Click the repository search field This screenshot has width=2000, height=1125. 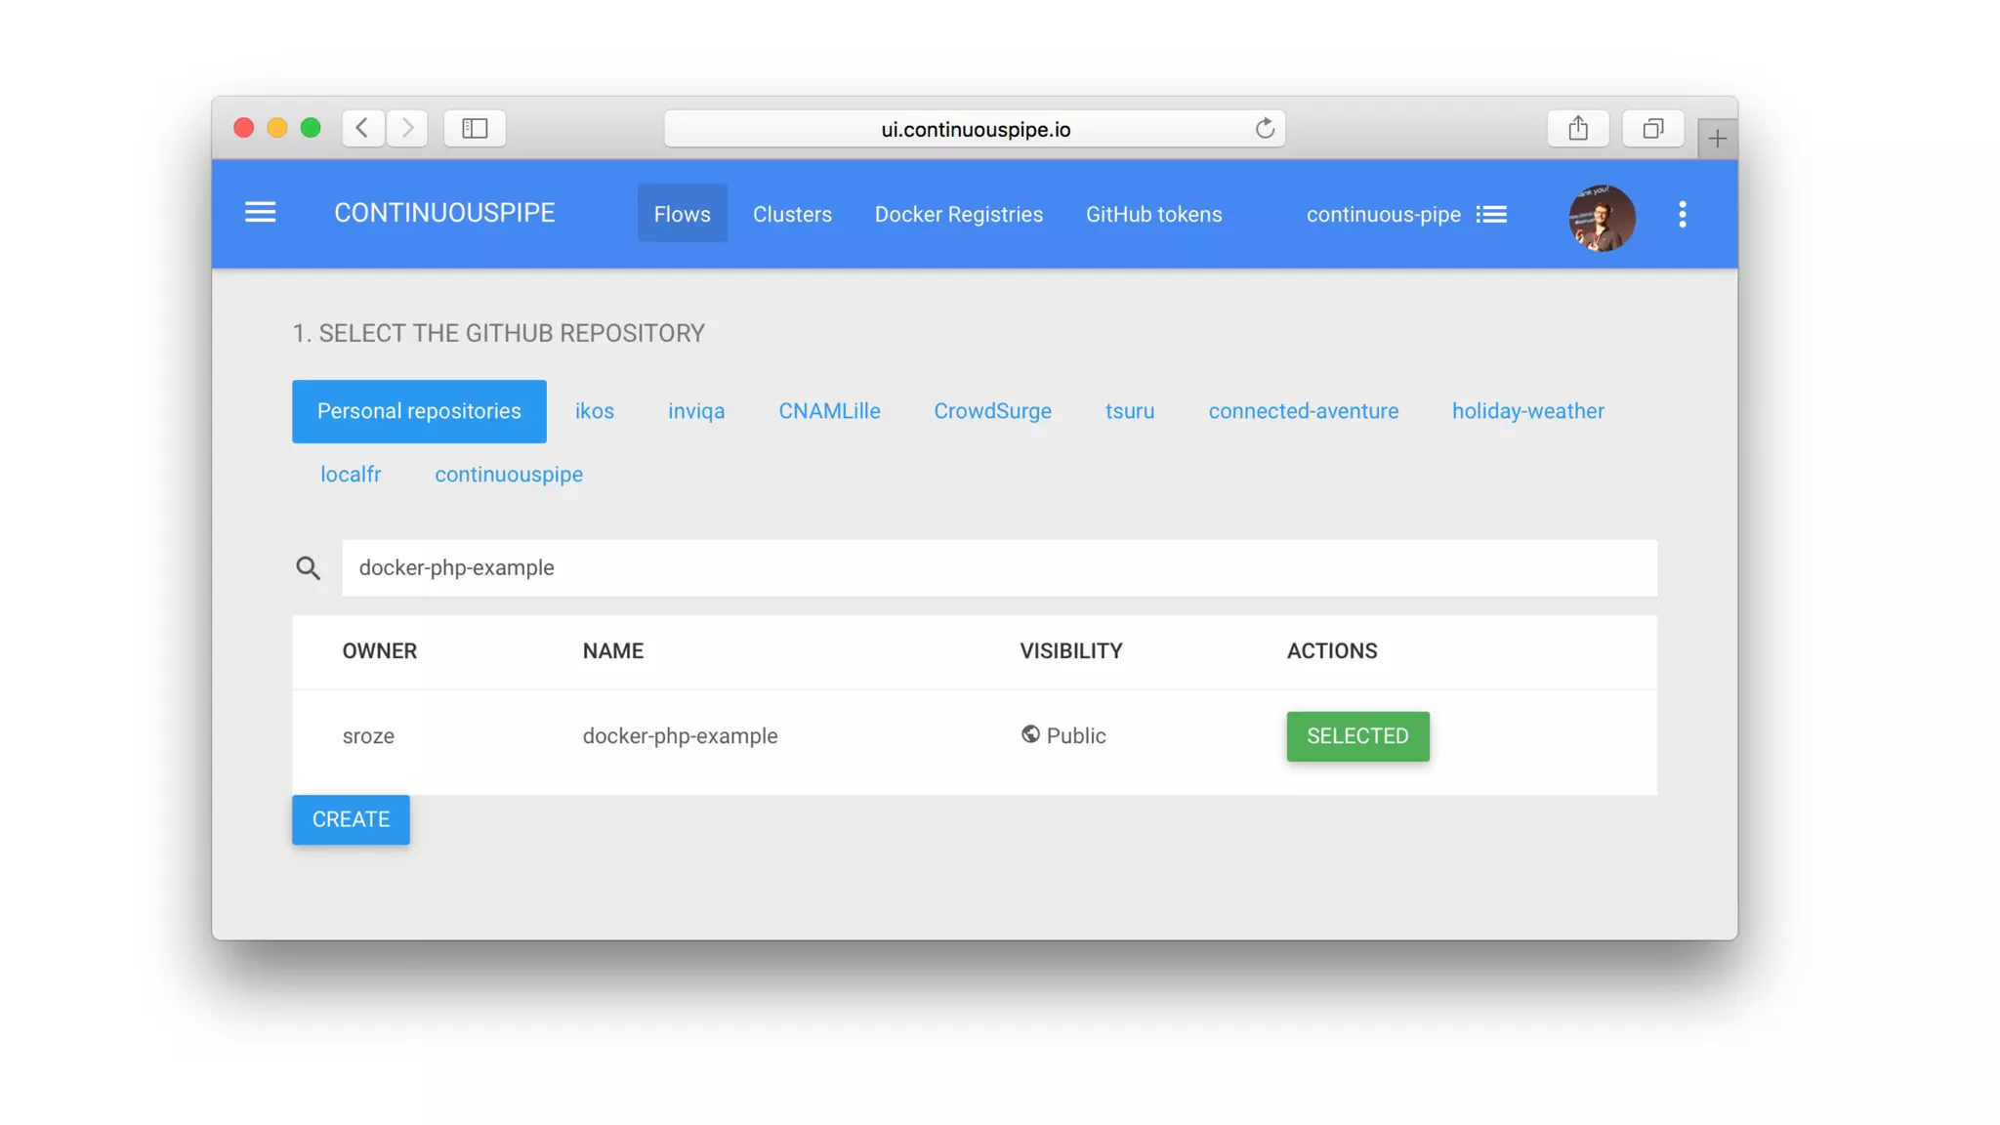998,568
